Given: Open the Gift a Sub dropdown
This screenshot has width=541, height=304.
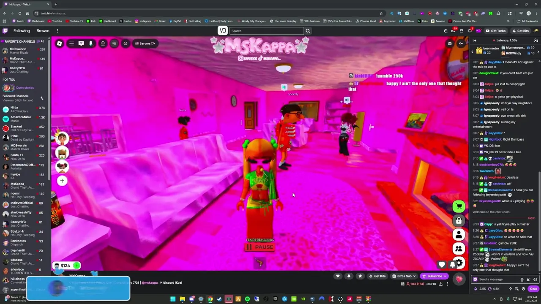Looking at the screenshot, I should tap(404, 276).
